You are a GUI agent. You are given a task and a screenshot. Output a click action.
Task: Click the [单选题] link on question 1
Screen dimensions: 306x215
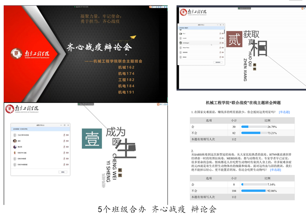click(x=285, y=112)
